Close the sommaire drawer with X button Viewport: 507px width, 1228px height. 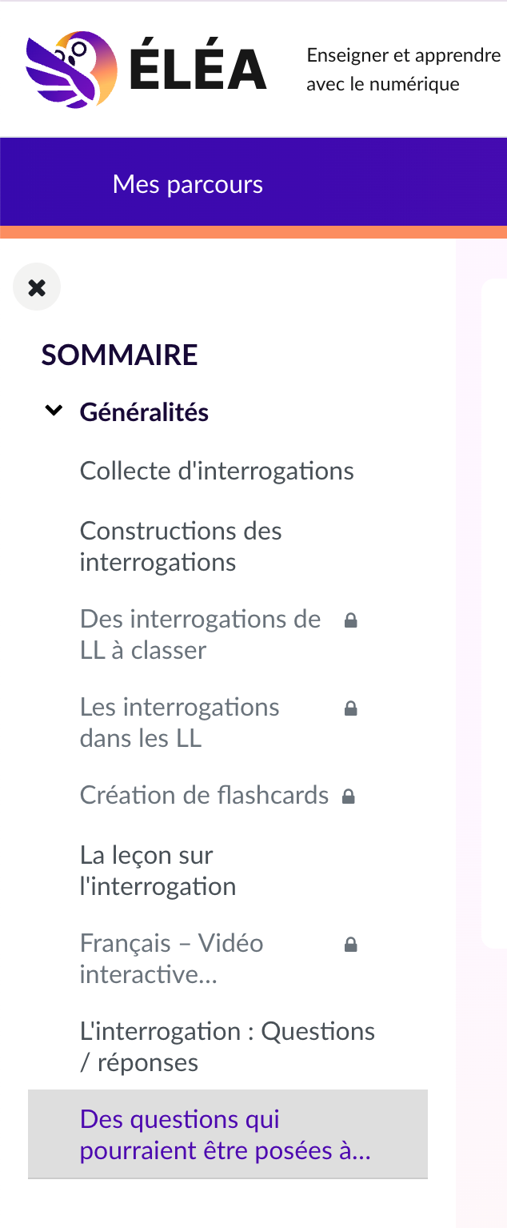pos(37,287)
